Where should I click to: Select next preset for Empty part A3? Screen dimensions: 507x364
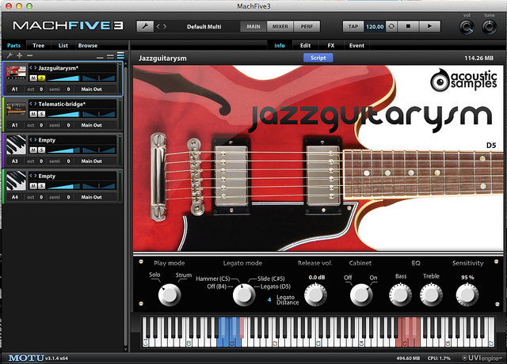click(35, 140)
